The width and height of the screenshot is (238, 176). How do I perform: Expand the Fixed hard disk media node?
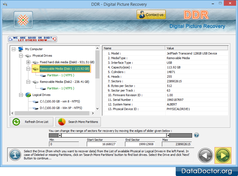tap(28, 62)
